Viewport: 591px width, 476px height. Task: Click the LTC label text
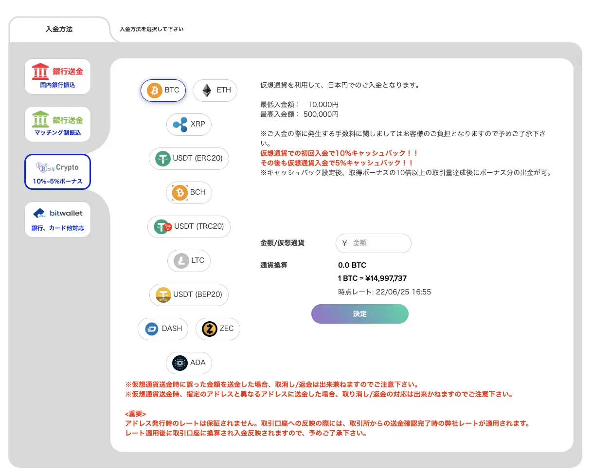(x=198, y=261)
